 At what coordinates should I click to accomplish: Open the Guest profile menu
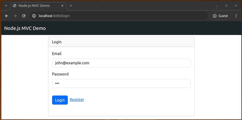click(x=220, y=16)
